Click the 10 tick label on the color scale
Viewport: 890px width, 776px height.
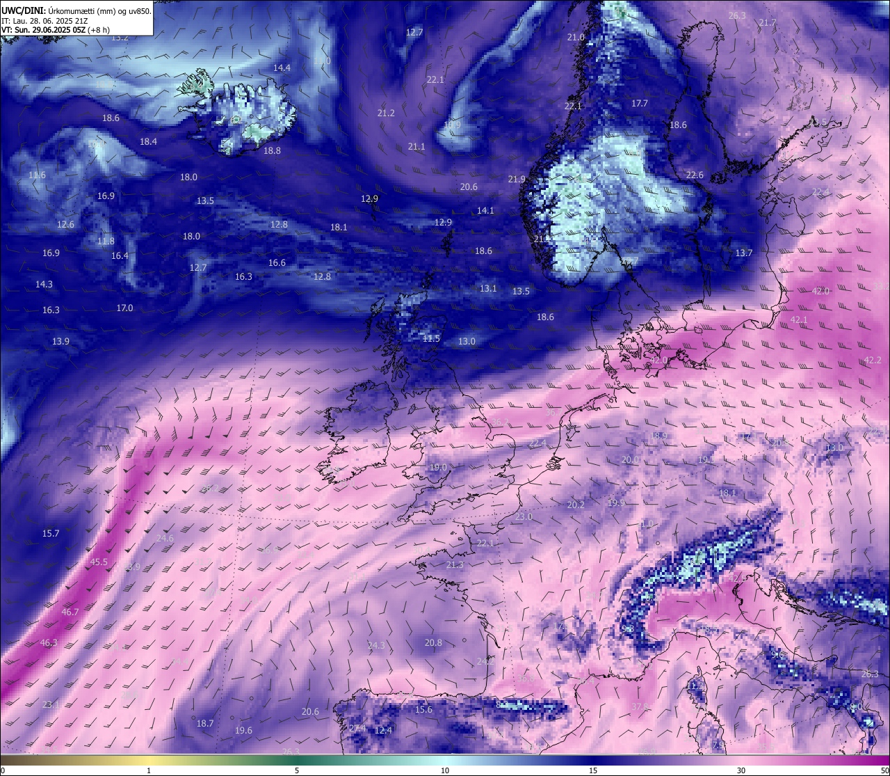pos(445,770)
